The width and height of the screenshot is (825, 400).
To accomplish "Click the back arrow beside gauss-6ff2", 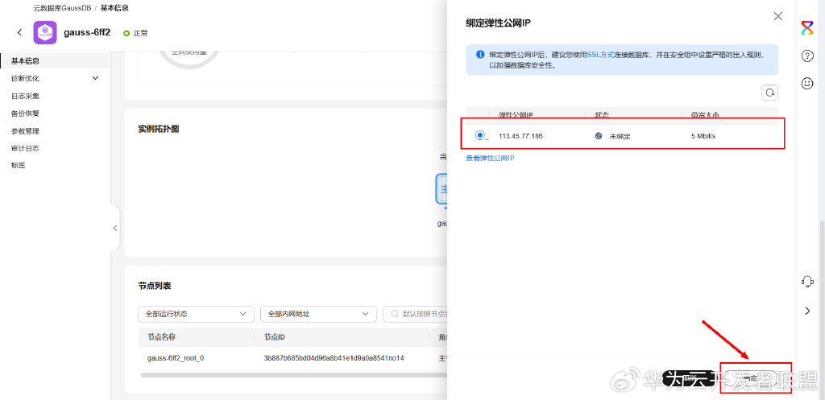I will coord(19,32).
